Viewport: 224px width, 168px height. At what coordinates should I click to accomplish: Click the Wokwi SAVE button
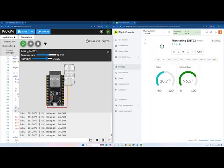pyautogui.click(x=23, y=32)
